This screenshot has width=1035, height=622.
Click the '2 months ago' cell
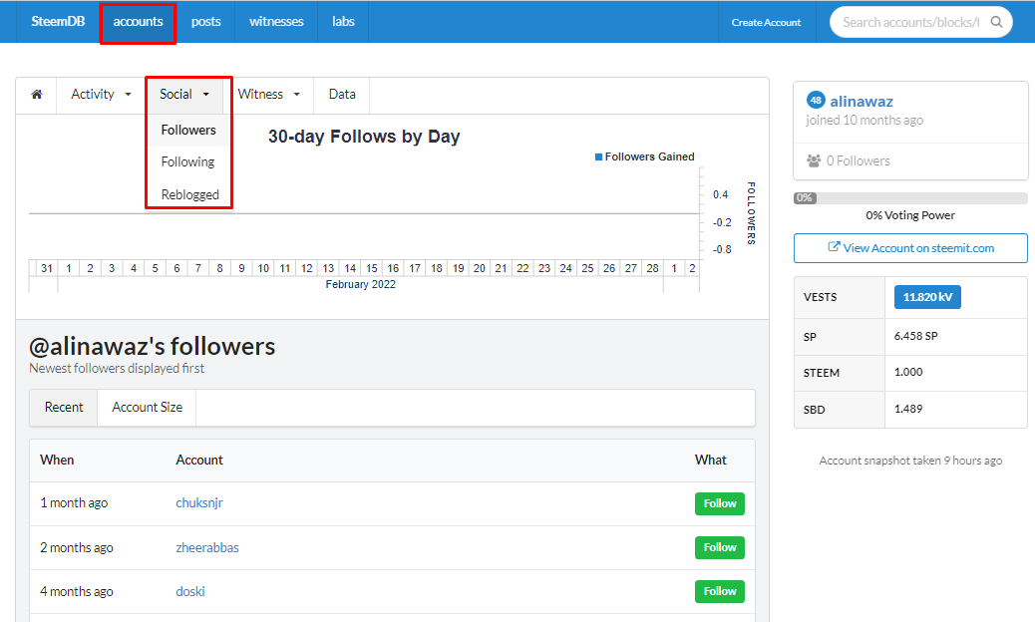click(x=77, y=547)
